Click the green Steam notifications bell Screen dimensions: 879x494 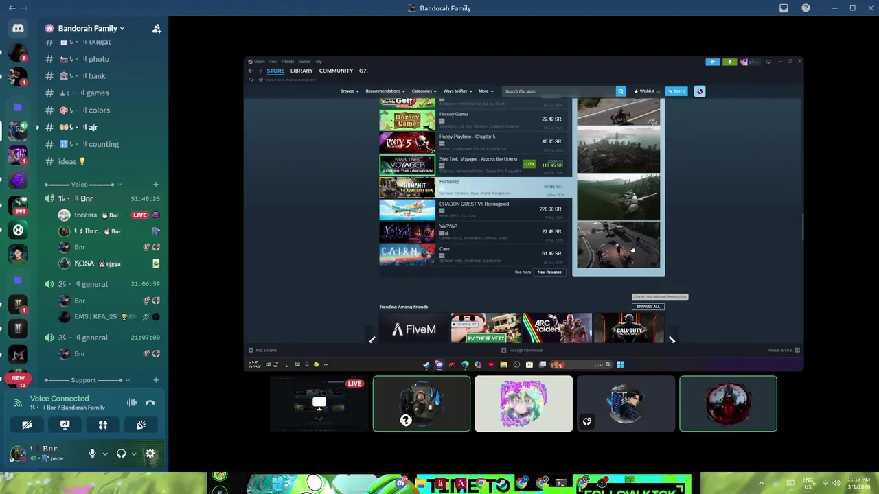click(x=729, y=62)
